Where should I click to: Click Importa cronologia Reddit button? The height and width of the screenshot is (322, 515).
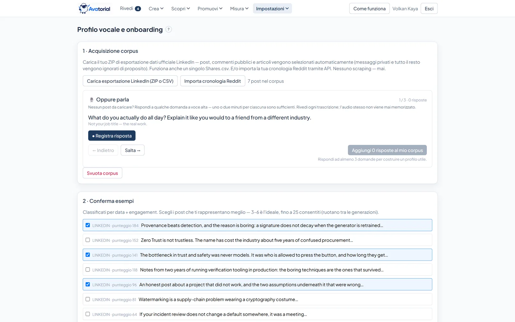[x=212, y=81]
